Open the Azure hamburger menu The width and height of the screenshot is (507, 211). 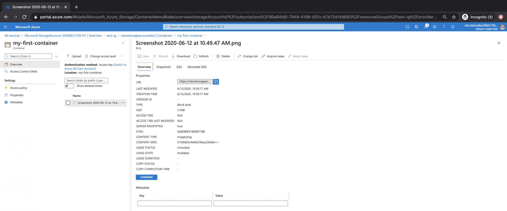pyautogui.click(x=6, y=27)
